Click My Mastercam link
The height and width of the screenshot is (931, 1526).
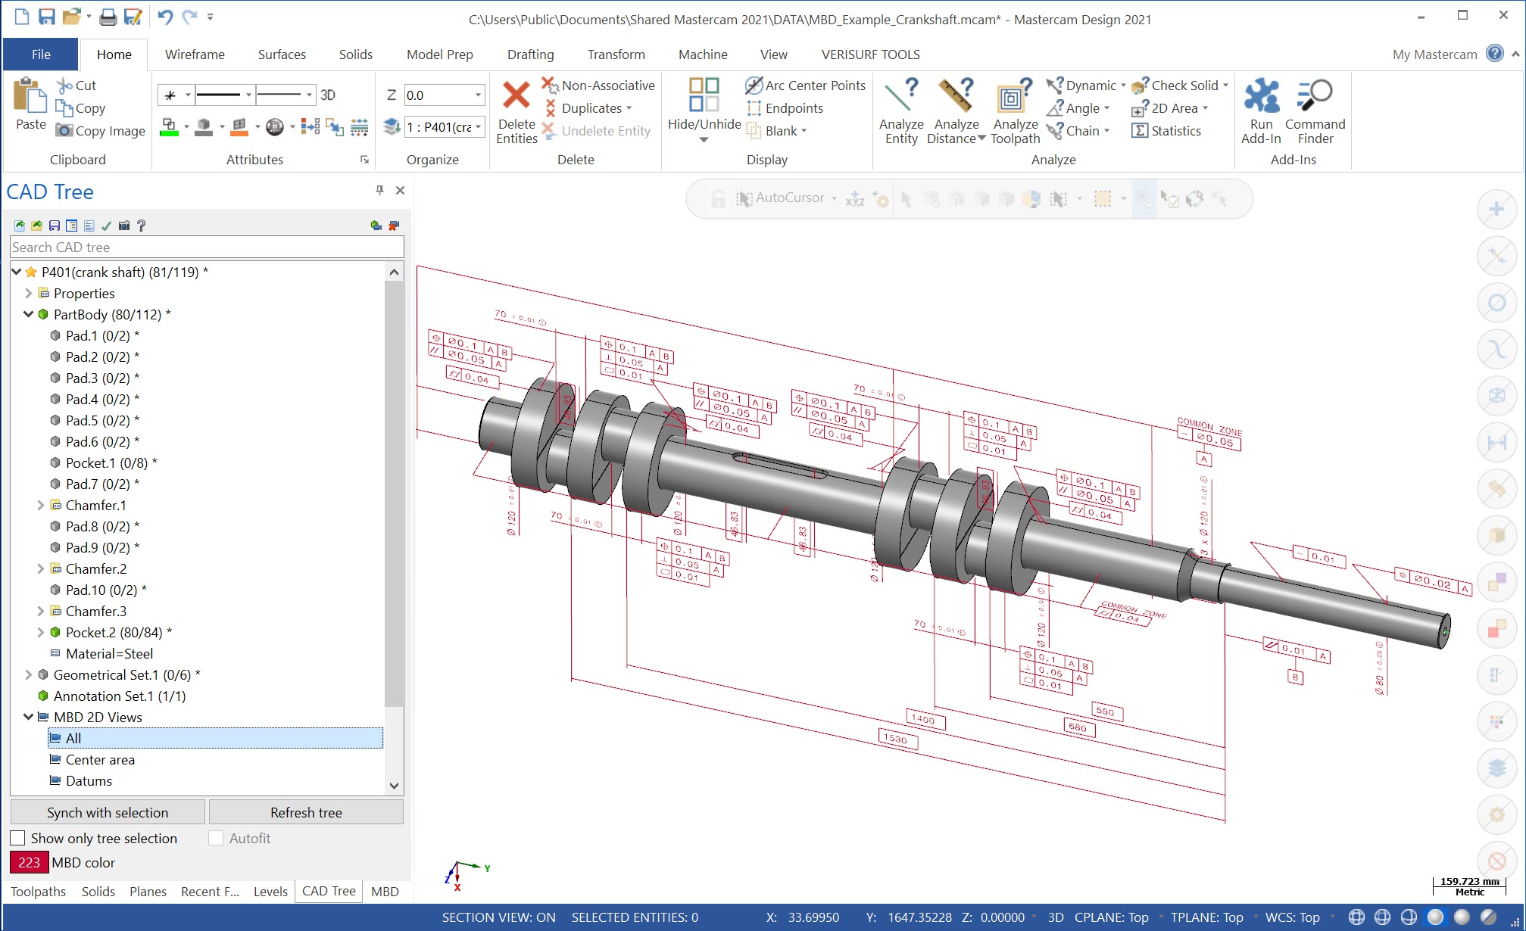pos(1434,54)
